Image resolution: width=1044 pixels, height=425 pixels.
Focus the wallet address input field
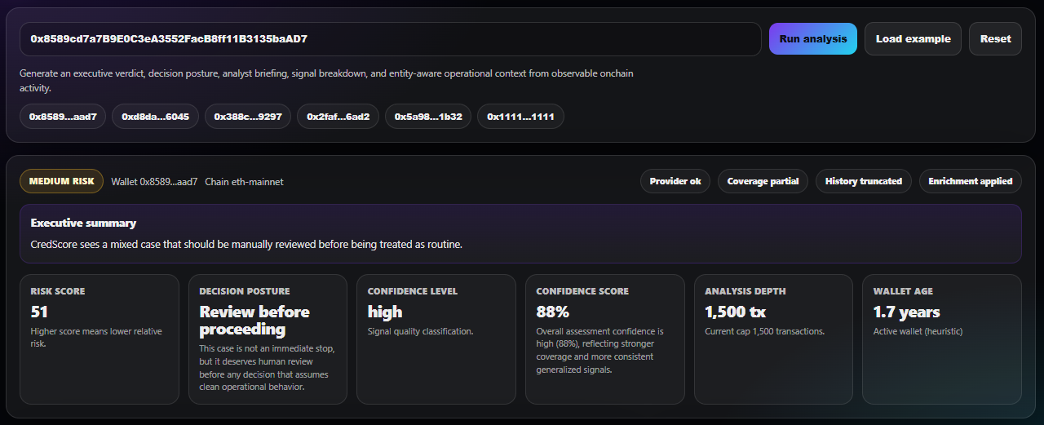(x=390, y=39)
